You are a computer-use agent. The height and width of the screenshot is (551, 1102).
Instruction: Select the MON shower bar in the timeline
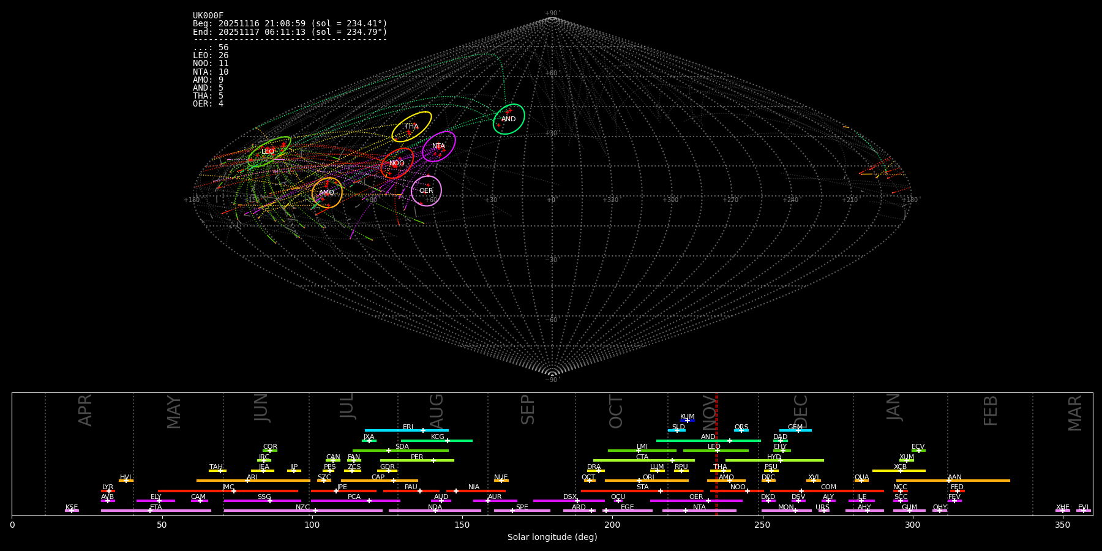tap(787, 511)
